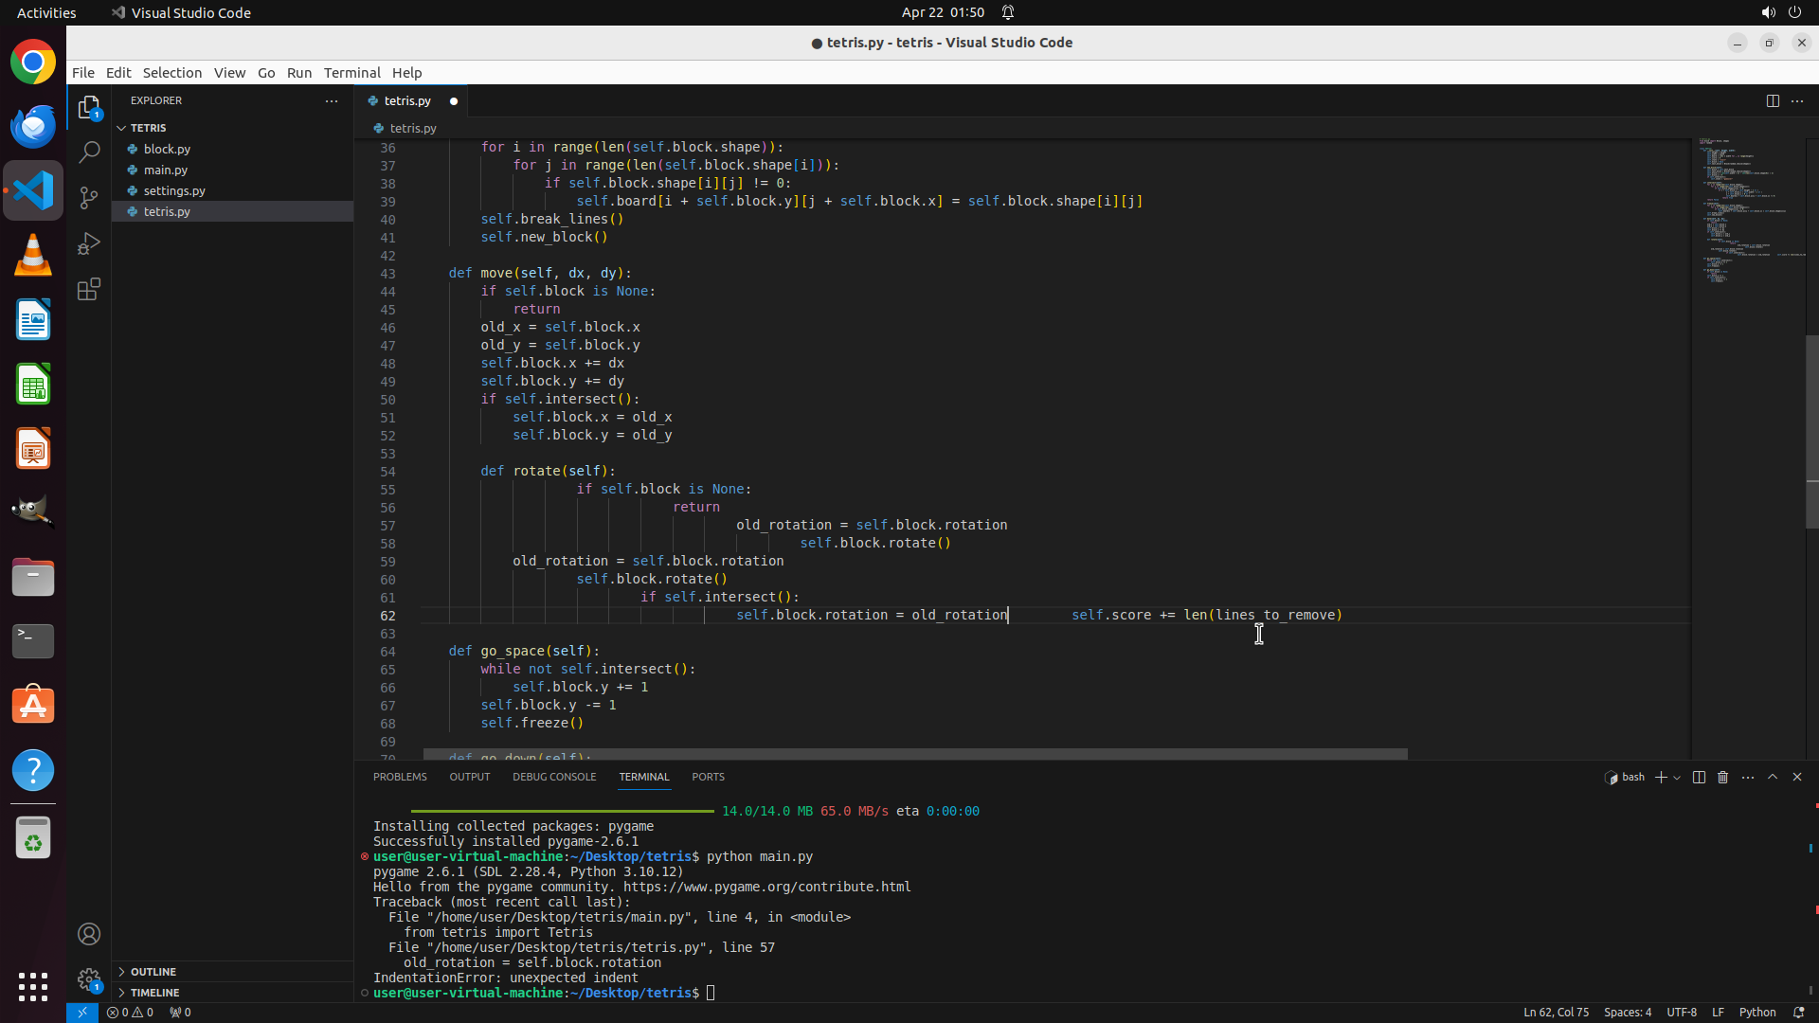Click errors and warnings status indicator
The height and width of the screenshot is (1023, 1819).
[130, 1012]
